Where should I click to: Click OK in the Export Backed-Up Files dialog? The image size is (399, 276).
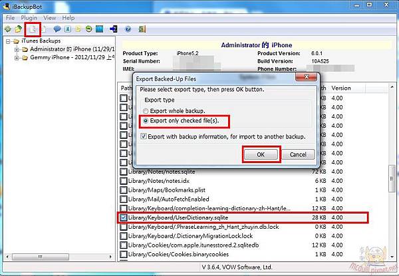coord(261,154)
